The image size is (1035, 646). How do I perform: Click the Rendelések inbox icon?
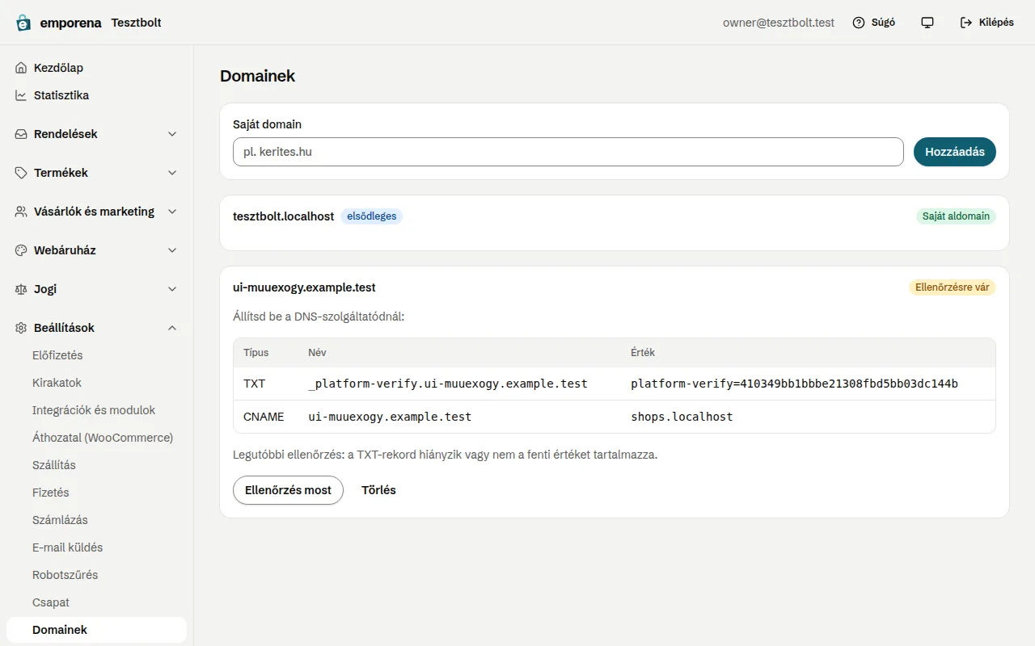[x=21, y=134]
